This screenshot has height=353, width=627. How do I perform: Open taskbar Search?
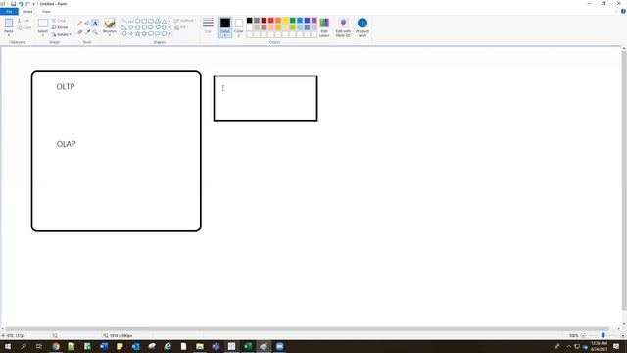coord(24,346)
